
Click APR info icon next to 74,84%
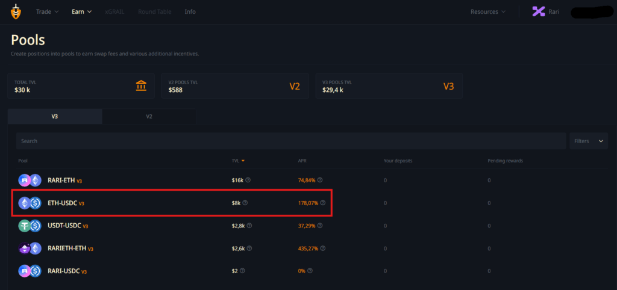click(320, 180)
